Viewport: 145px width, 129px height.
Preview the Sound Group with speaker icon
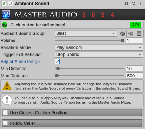pyautogui.click(x=131, y=33)
